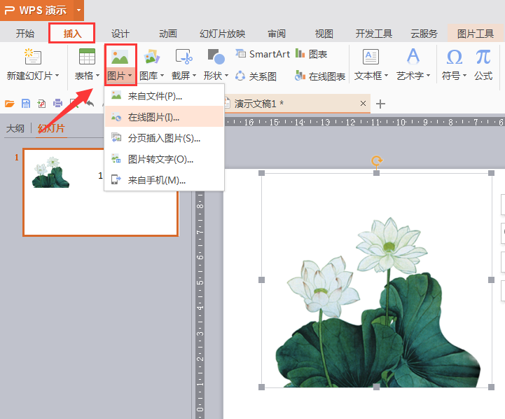The image size is (505, 419).
Task: Insert a SmartArt graphic
Action: [263, 54]
